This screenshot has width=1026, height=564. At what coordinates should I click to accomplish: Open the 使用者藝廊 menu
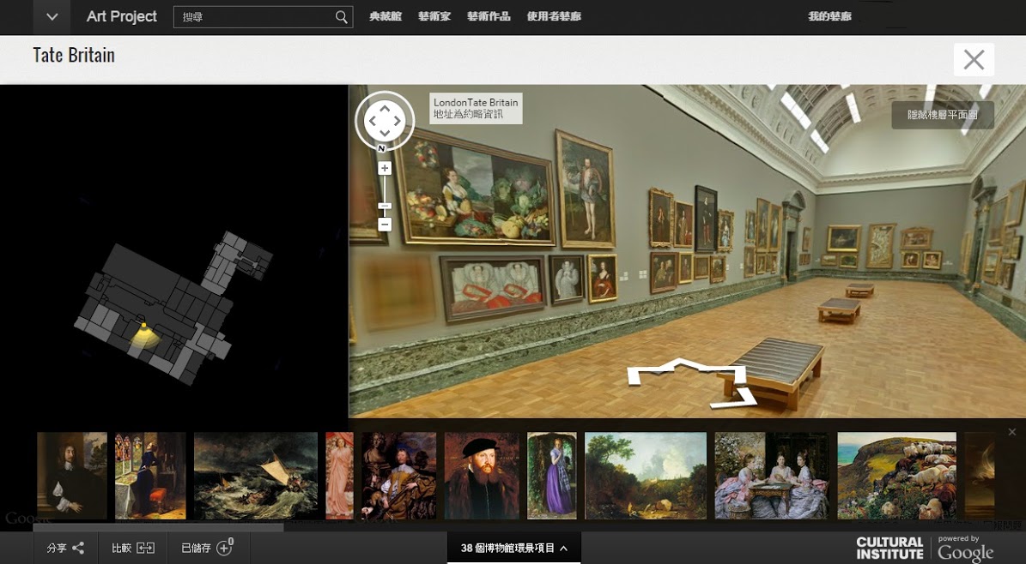coord(555,16)
